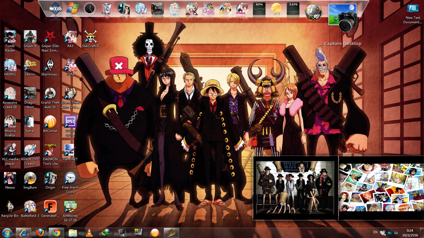Launch the TERA desktop shortcut
This screenshot has width=424, height=238.
click(70, 67)
